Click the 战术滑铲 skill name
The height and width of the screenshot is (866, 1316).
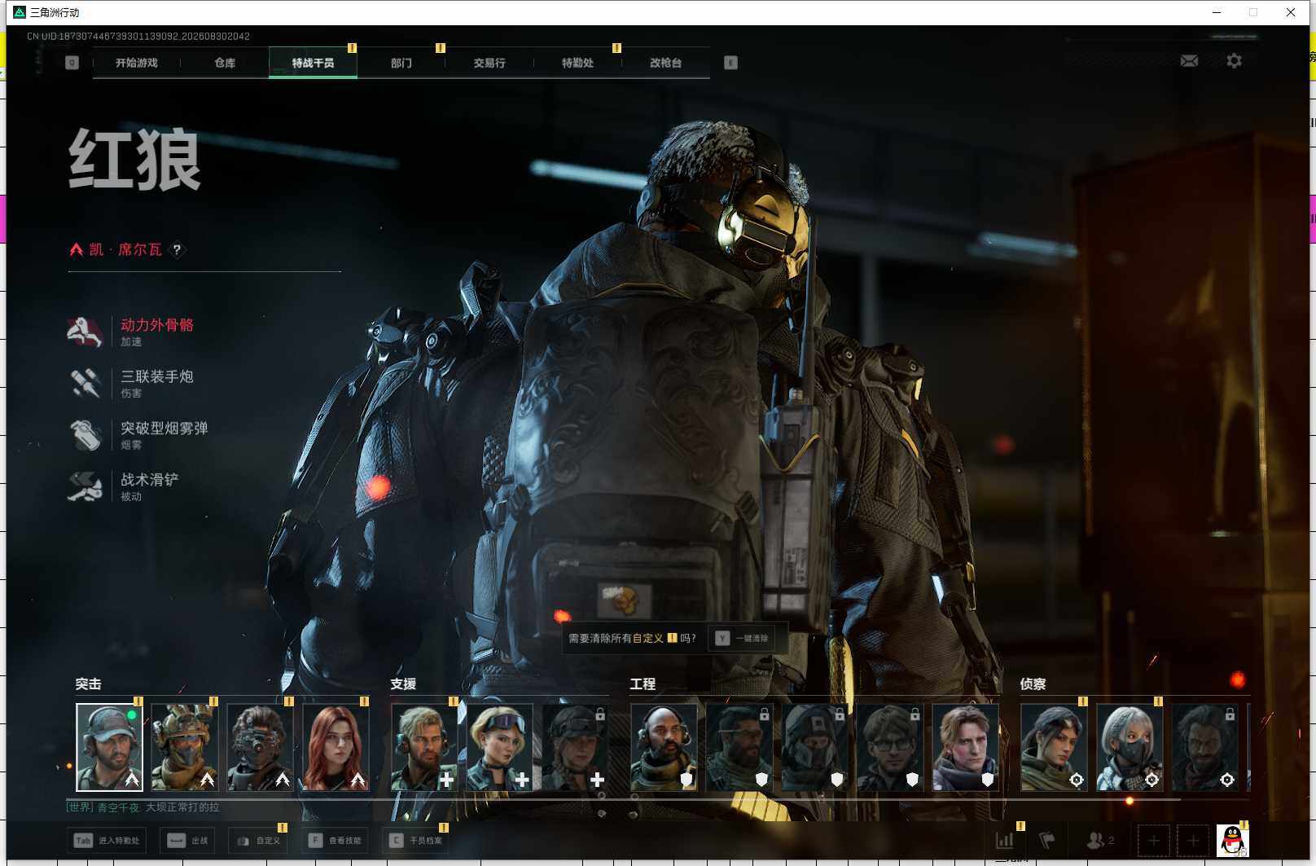coord(150,479)
